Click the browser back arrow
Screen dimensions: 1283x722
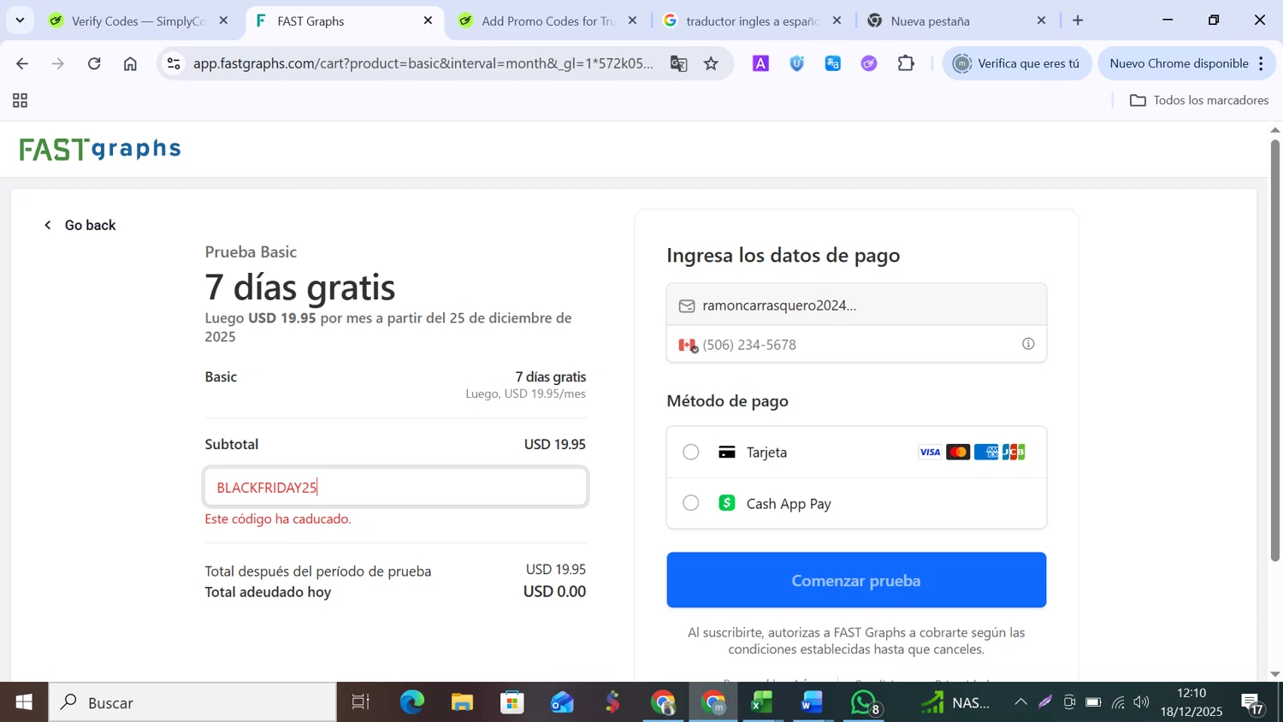[22, 63]
